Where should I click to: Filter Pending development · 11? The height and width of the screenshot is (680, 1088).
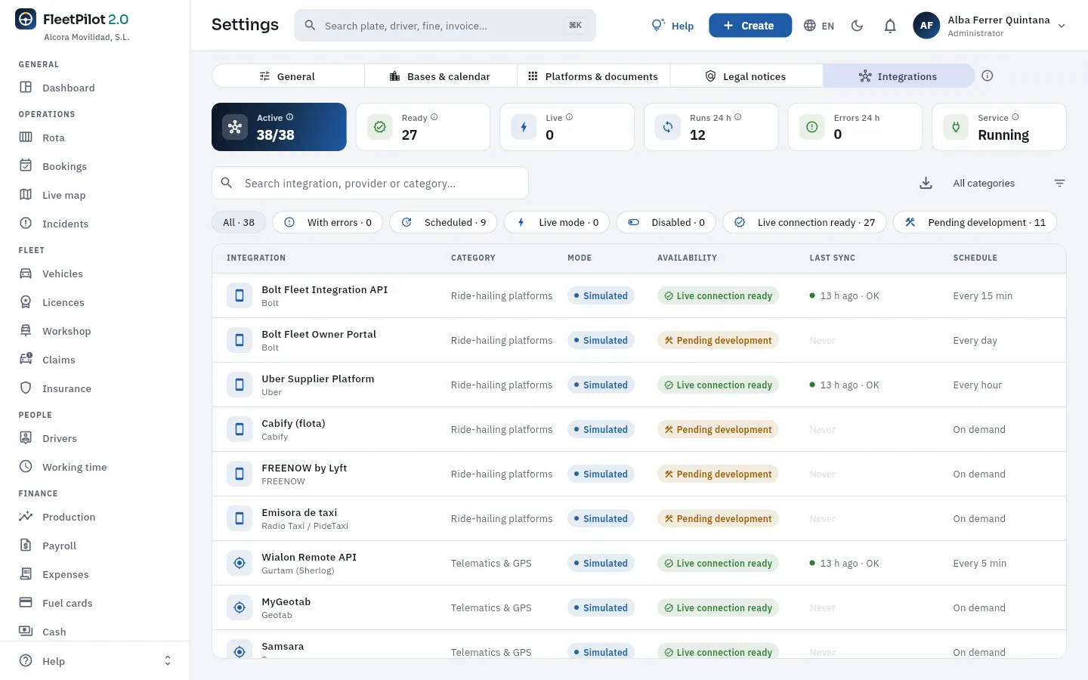(975, 222)
